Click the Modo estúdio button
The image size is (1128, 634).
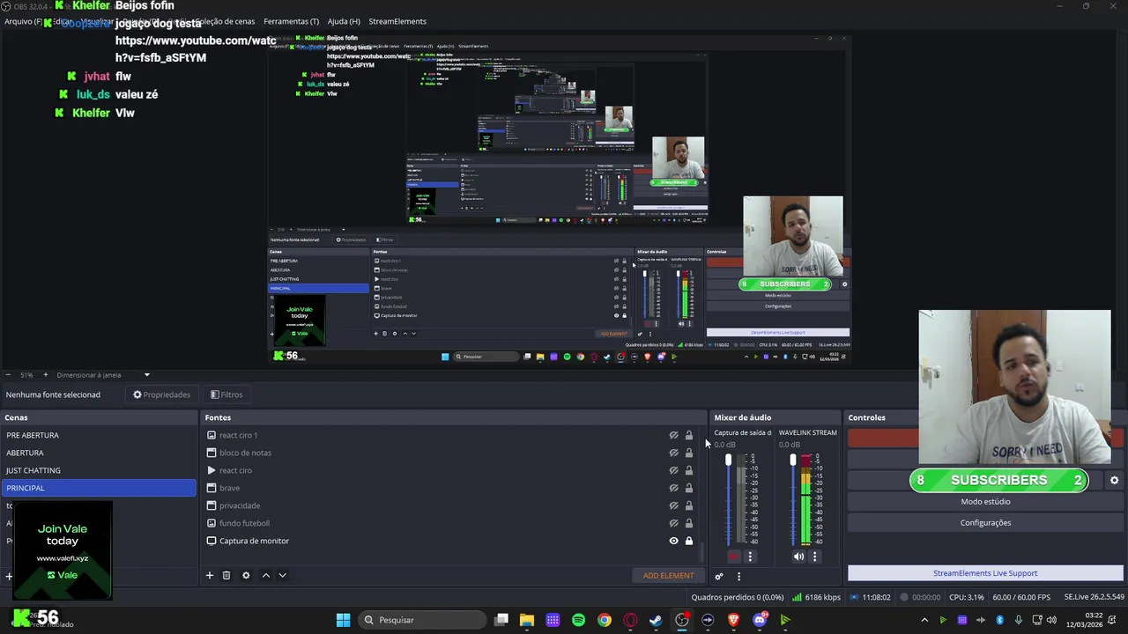pos(985,502)
